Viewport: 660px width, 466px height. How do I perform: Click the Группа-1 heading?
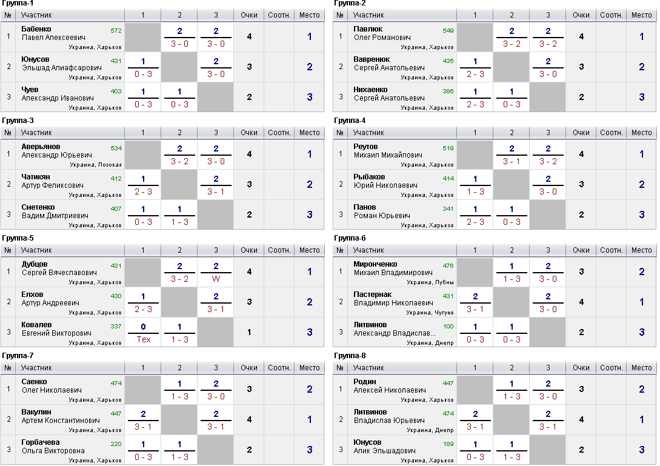click(x=18, y=4)
